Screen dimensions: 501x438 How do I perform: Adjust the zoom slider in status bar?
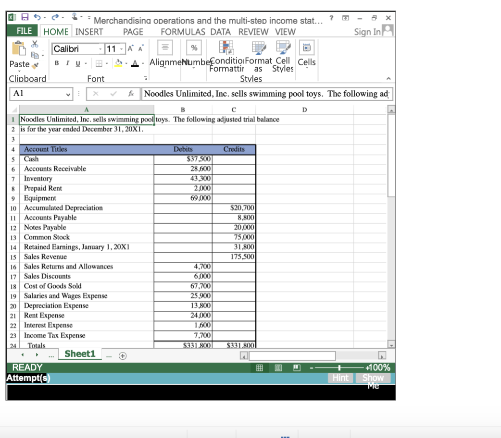click(339, 368)
